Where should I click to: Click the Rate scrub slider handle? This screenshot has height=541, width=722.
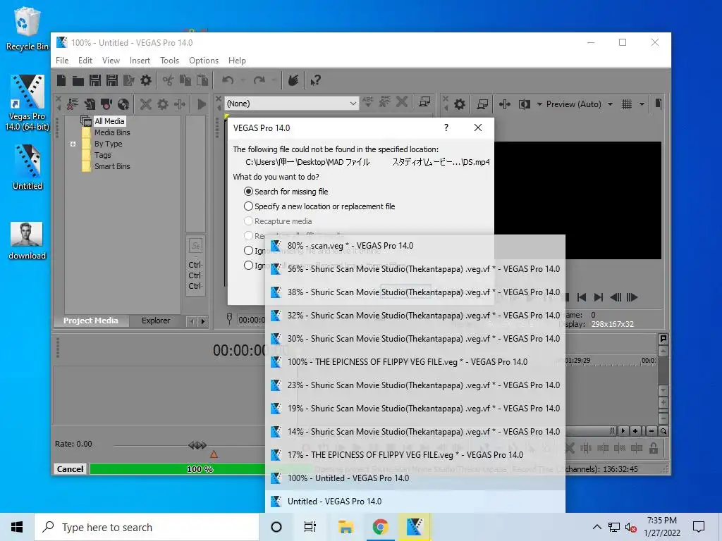[x=197, y=445]
